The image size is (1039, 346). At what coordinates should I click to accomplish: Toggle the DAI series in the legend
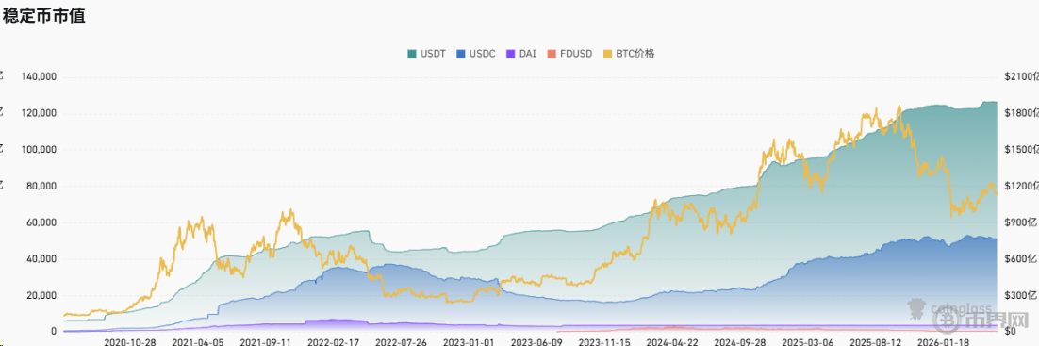pyautogui.click(x=521, y=54)
